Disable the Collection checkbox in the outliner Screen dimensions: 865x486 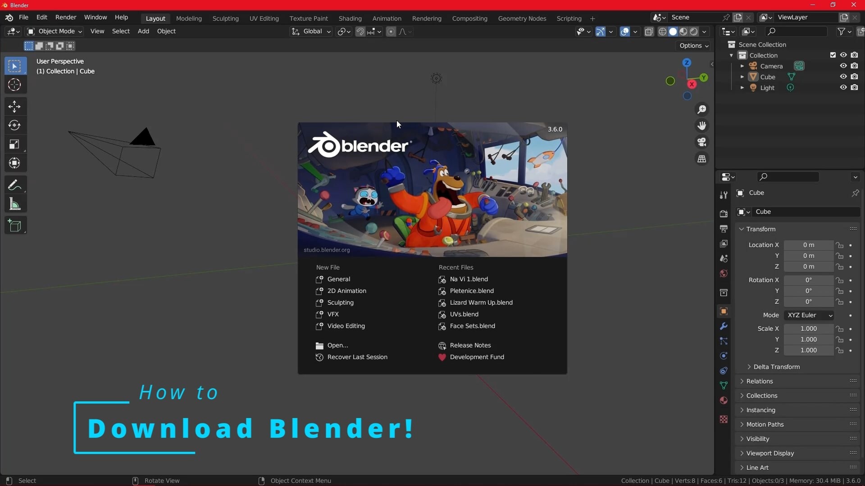point(833,55)
